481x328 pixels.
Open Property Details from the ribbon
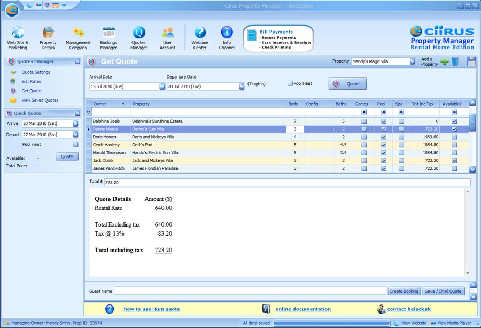[x=48, y=38]
